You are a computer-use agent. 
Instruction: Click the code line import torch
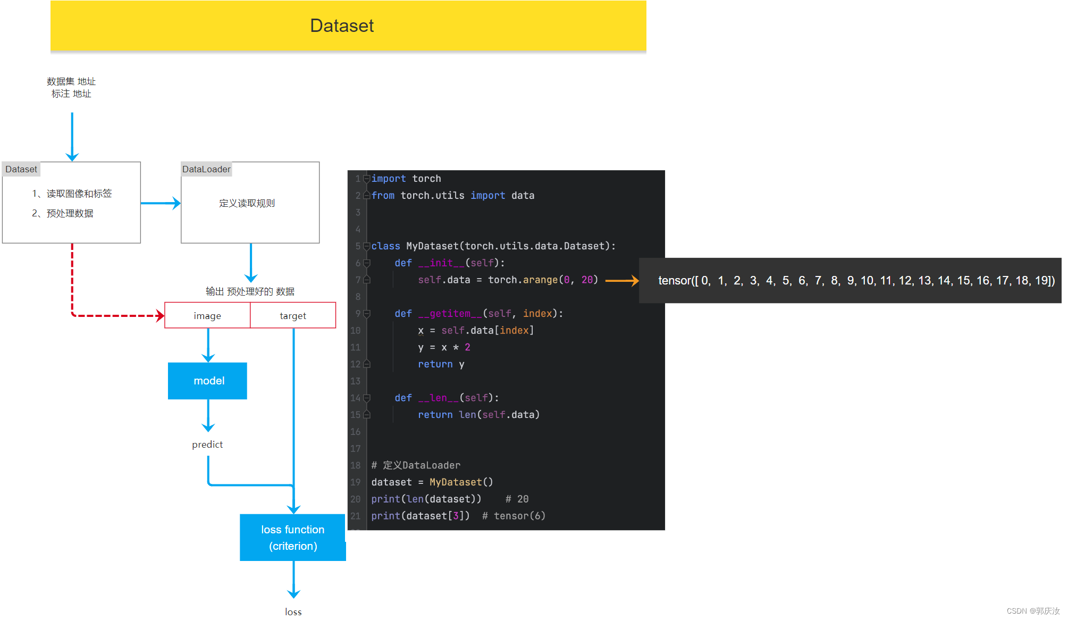(406, 179)
